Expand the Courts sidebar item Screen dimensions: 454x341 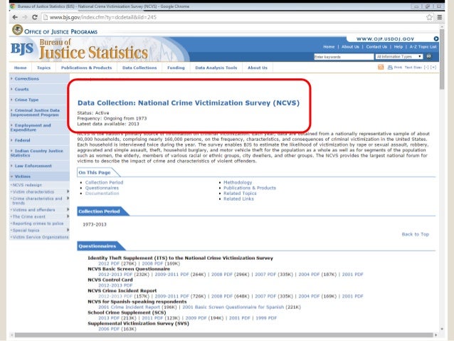coord(22,89)
